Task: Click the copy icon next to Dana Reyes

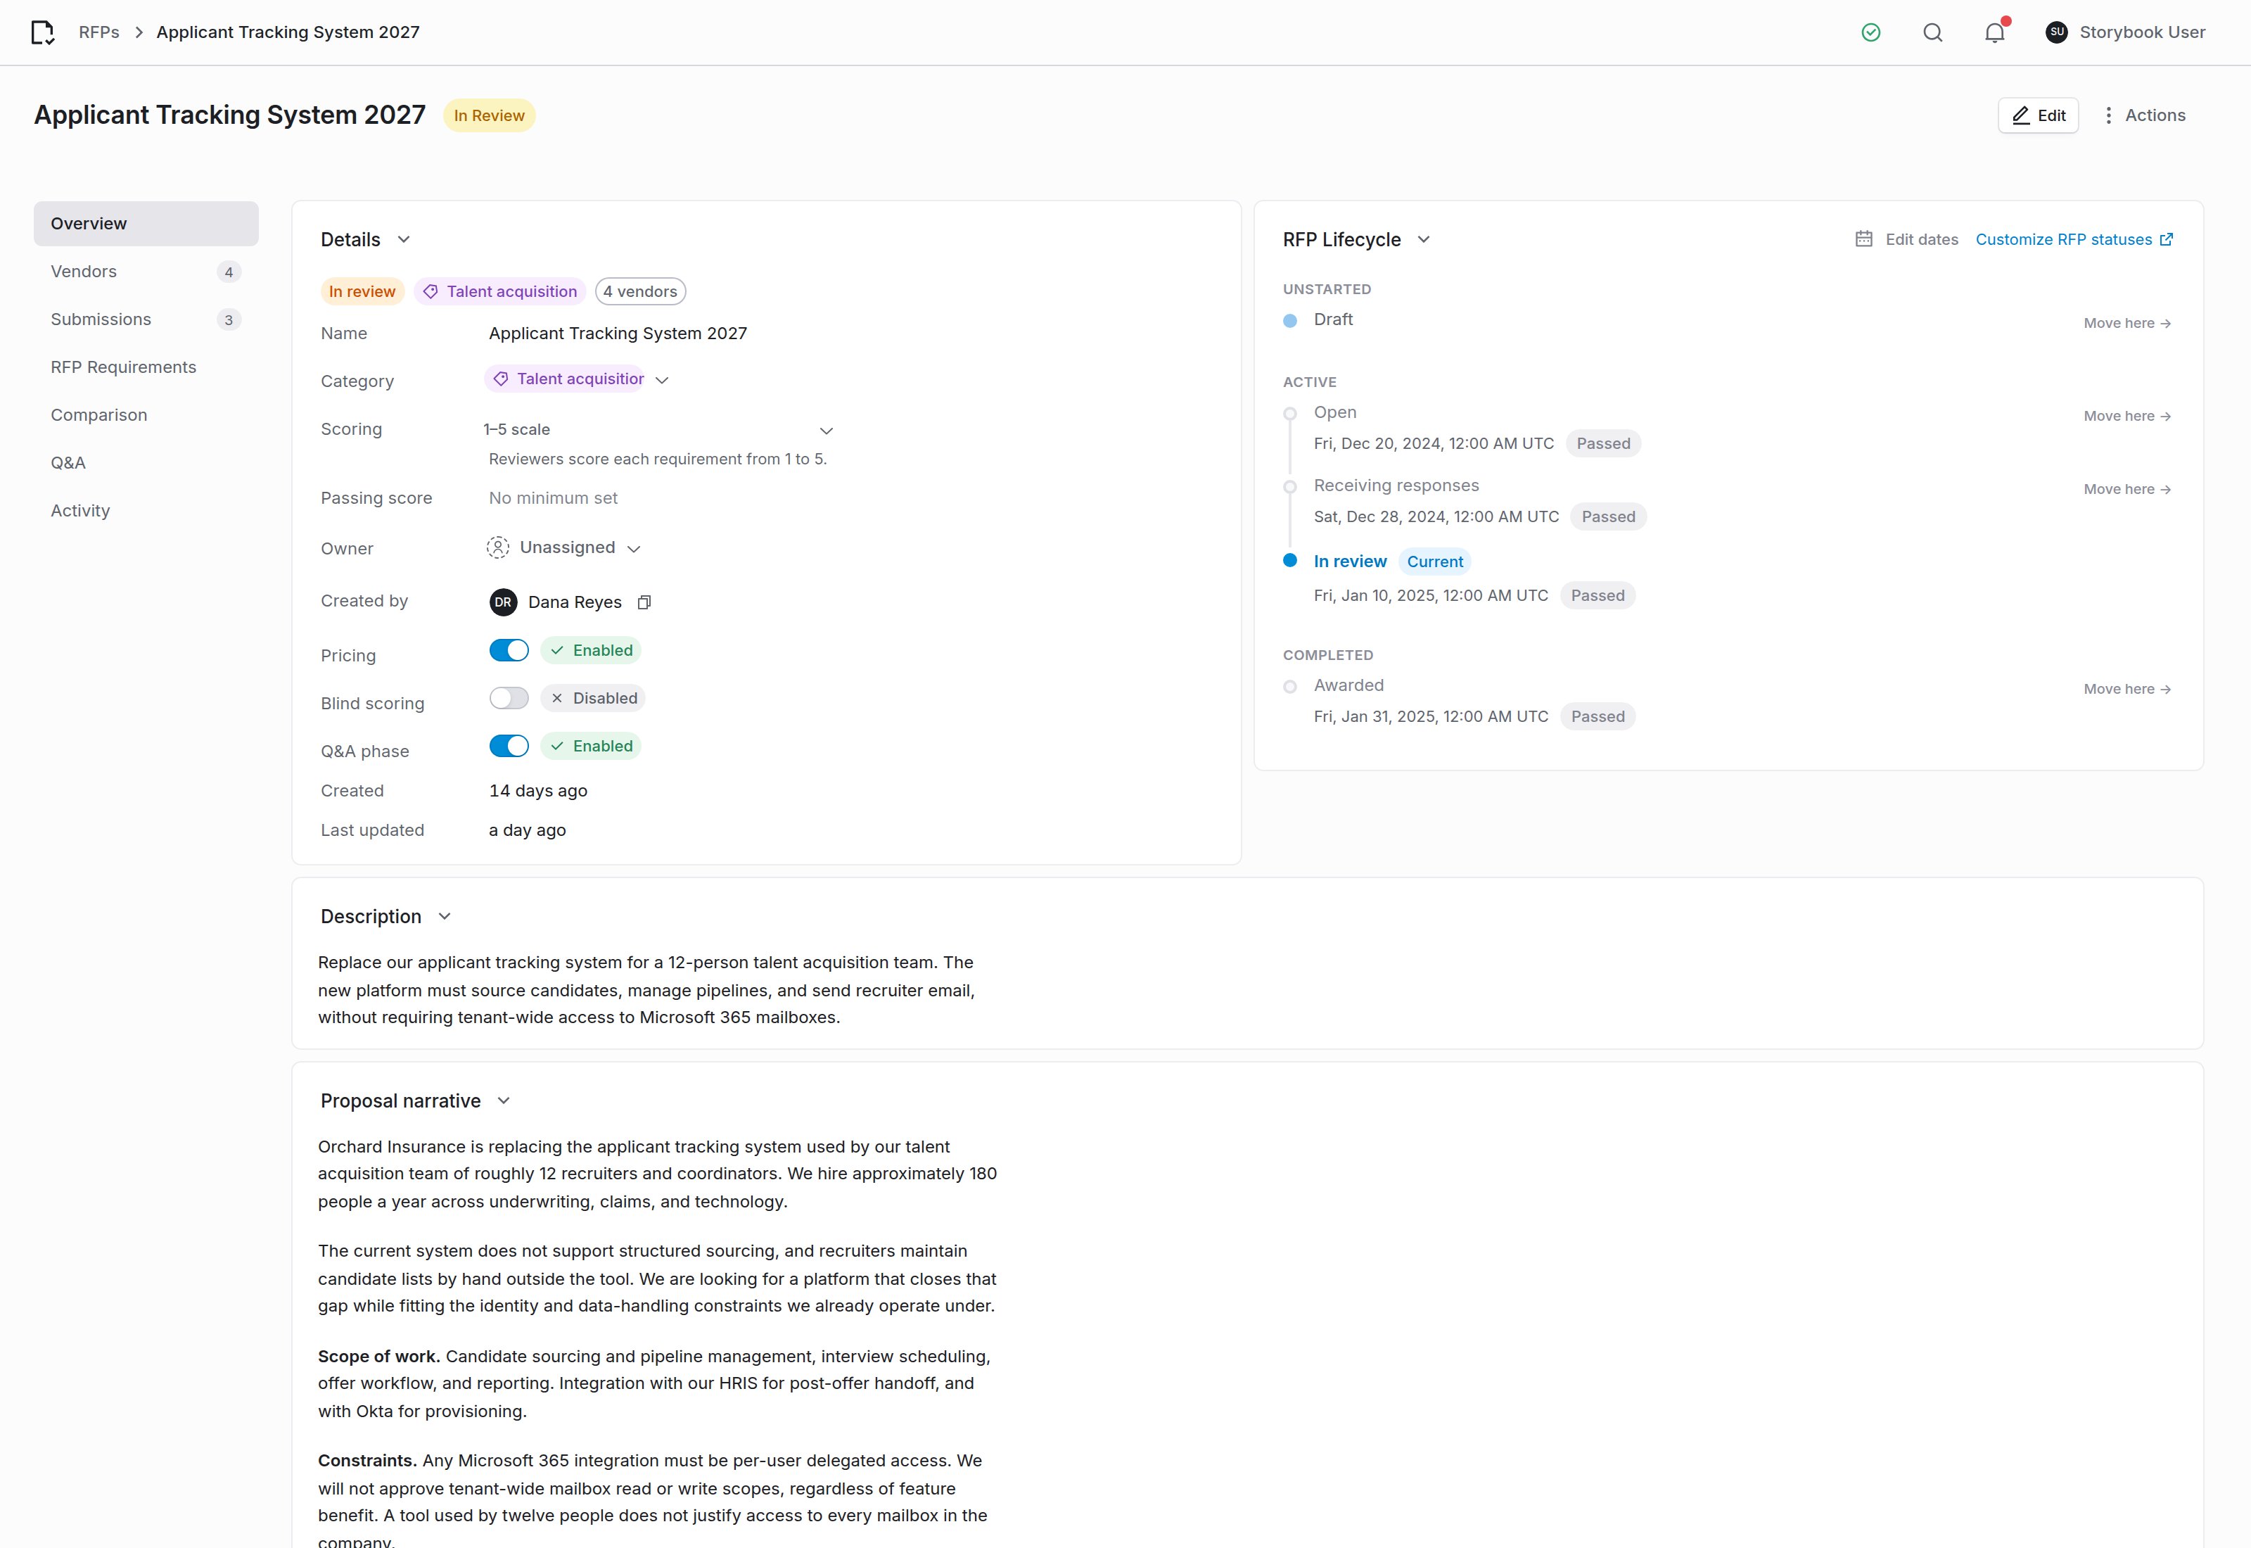Action: click(x=644, y=602)
